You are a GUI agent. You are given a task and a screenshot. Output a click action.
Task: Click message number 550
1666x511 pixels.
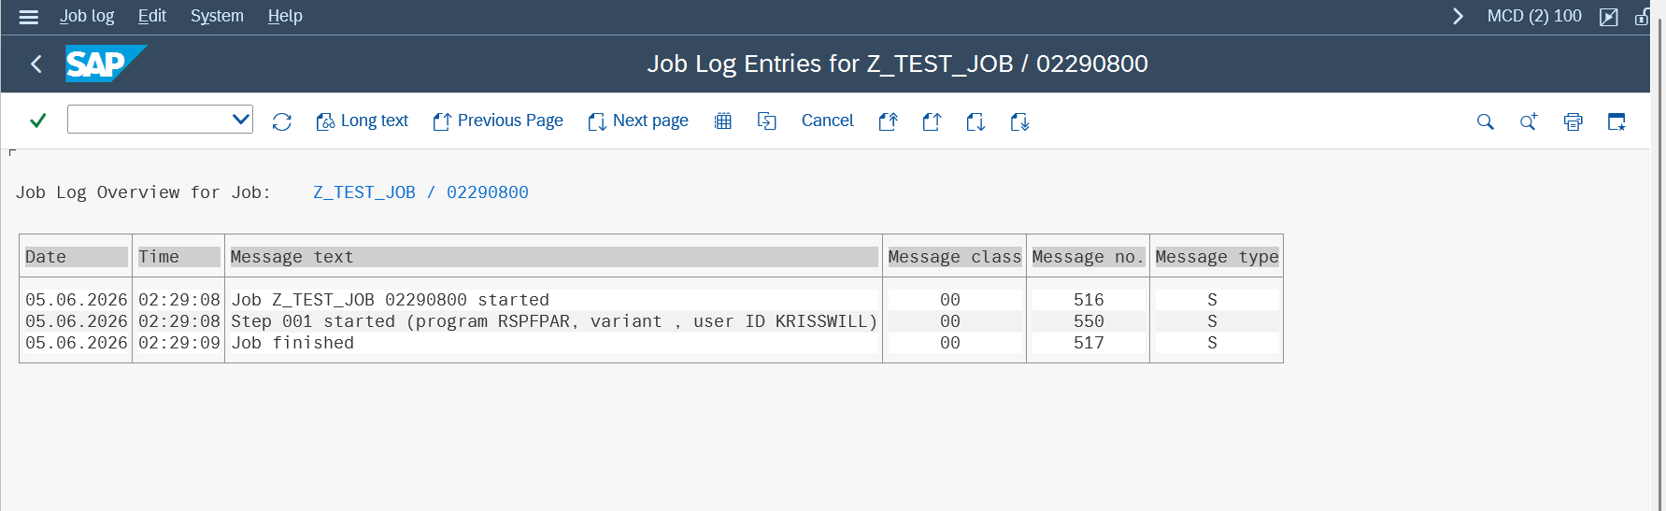click(1089, 321)
